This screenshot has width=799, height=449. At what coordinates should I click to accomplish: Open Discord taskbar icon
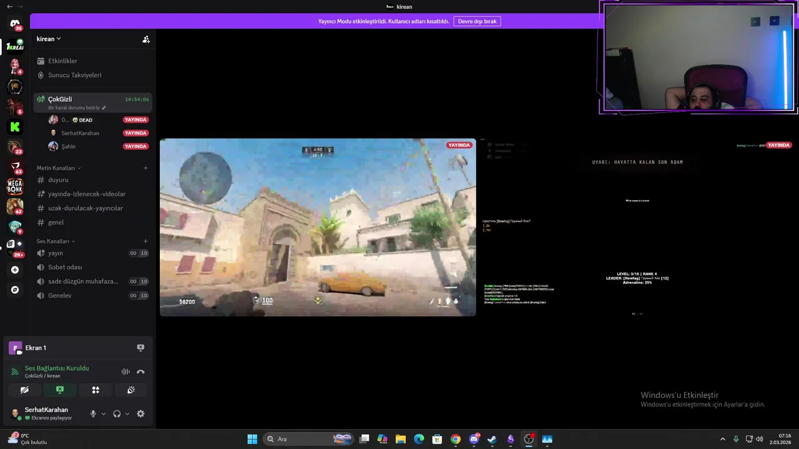474,439
